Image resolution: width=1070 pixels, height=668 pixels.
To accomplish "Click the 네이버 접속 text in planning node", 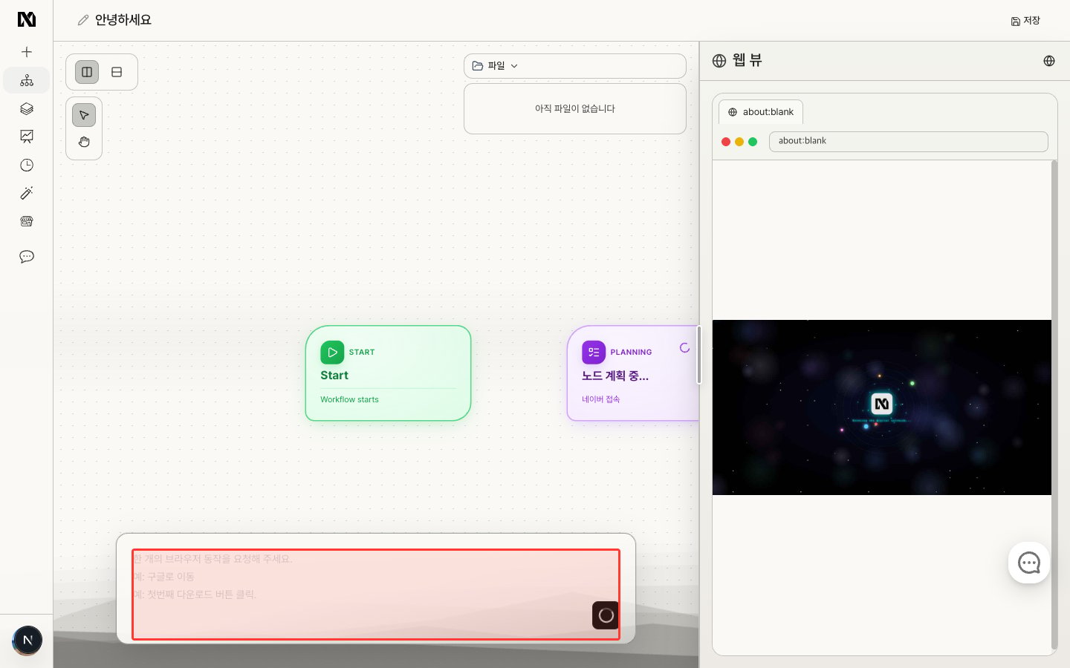I will tap(600, 399).
